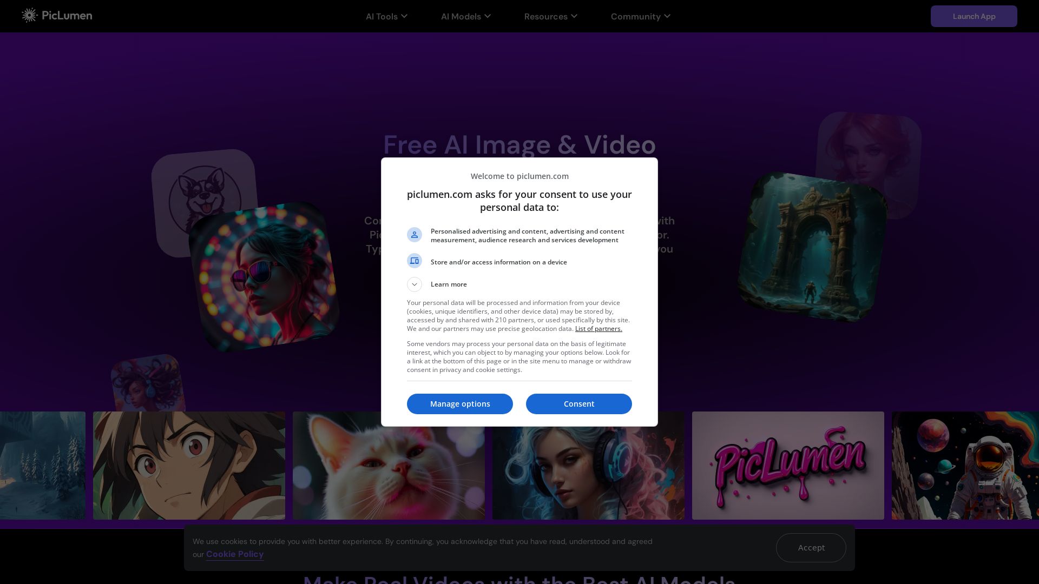
Task: Open the AI Tools dropdown menu
Action: pyautogui.click(x=386, y=16)
